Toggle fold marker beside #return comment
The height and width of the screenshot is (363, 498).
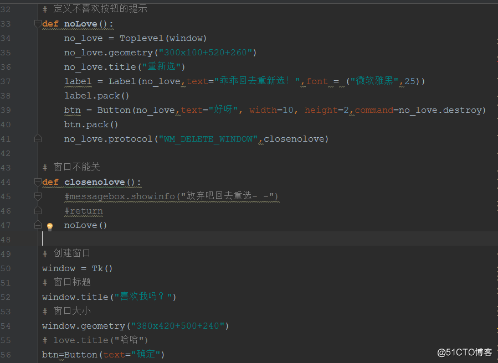click(38, 211)
